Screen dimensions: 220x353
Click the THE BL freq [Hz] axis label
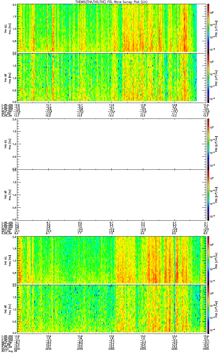pyautogui.click(x=9, y=260)
